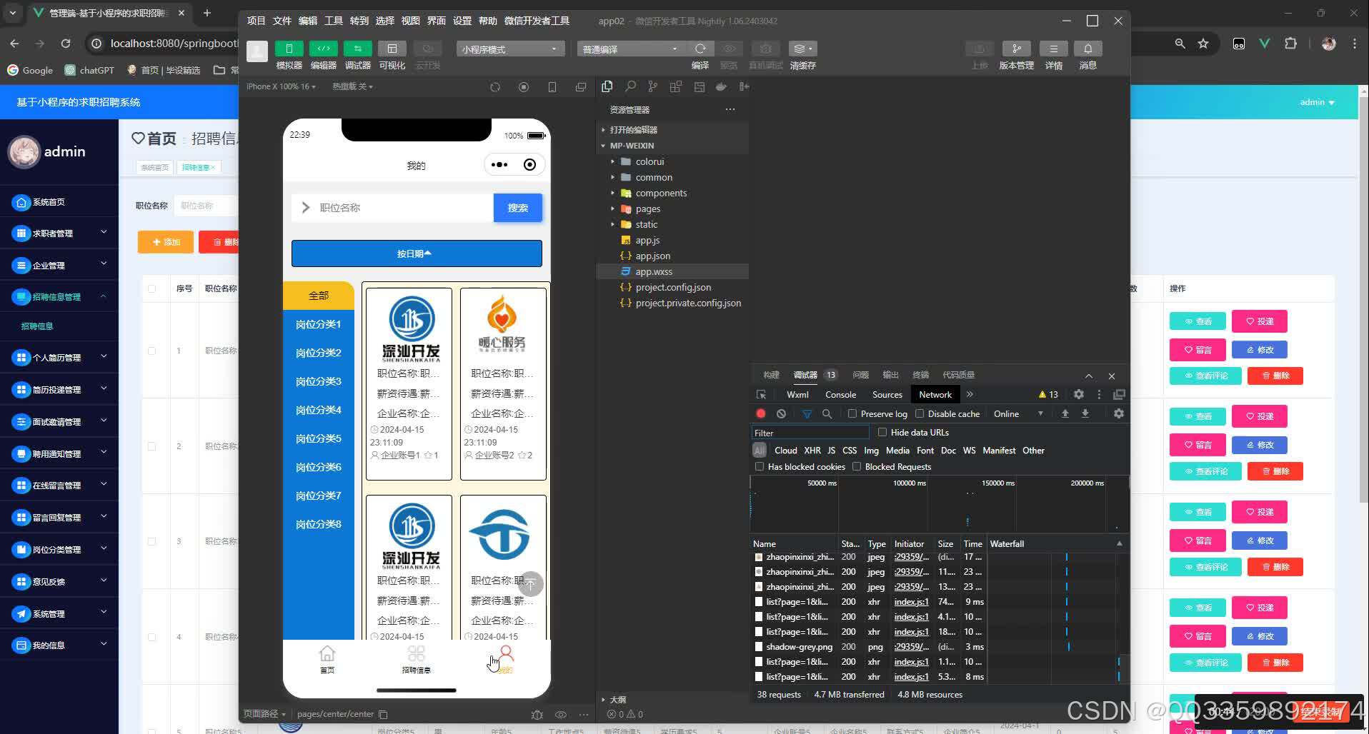1369x734 pixels.
Task: Open the 项目 menu
Action: coord(256,21)
